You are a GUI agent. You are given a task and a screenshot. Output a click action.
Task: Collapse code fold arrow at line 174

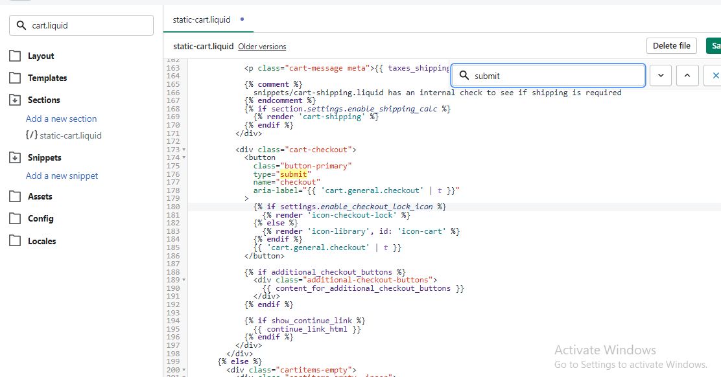coord(184,157)
